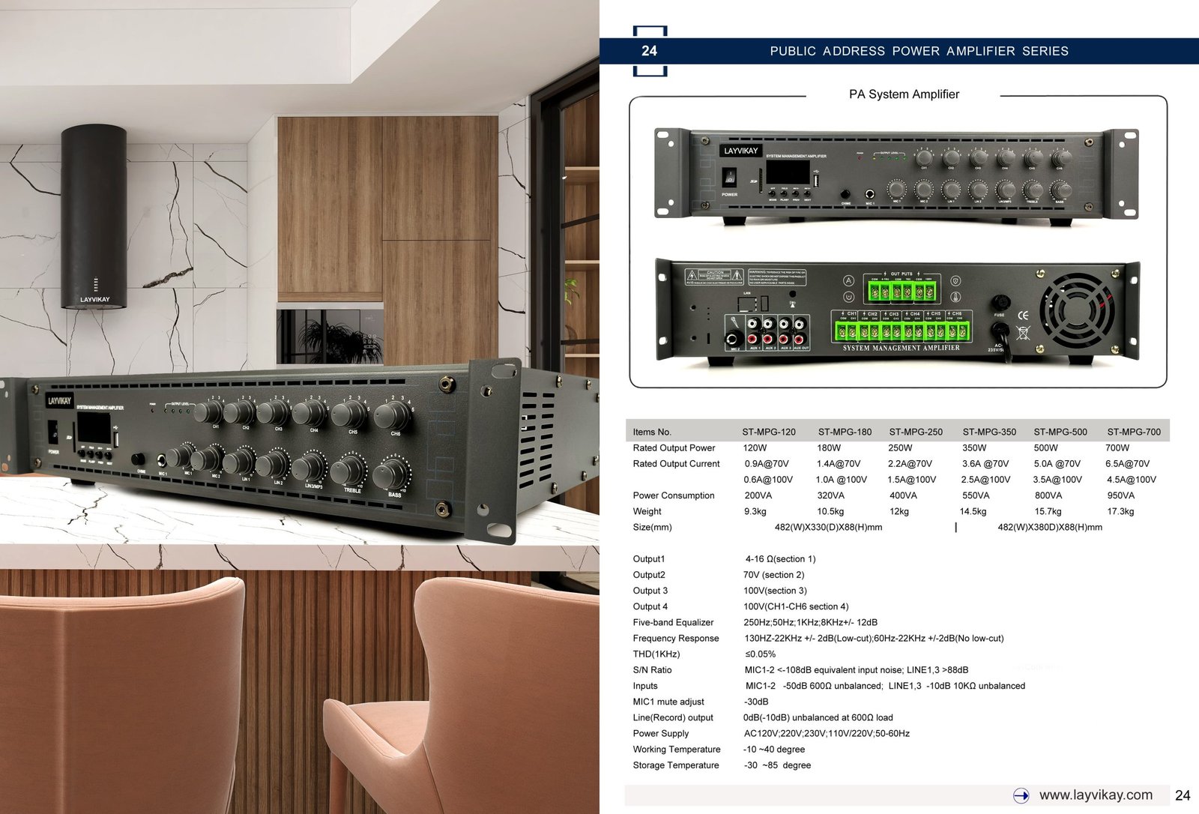Click the LAYVIKAY logo on the small front-view amplifier
This screenshot has height=814, width=1199.
741,151
